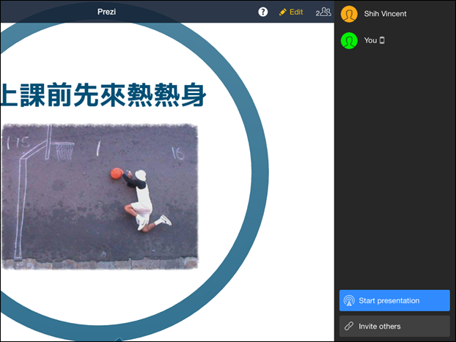Invite others via link button
Image resolution: width=456 pixels, height=342 pixels.
[x=394, y=327]
